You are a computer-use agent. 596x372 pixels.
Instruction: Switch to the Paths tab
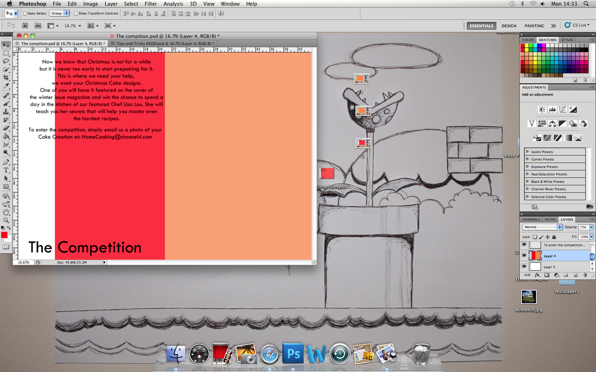click(x=550, y=219)
